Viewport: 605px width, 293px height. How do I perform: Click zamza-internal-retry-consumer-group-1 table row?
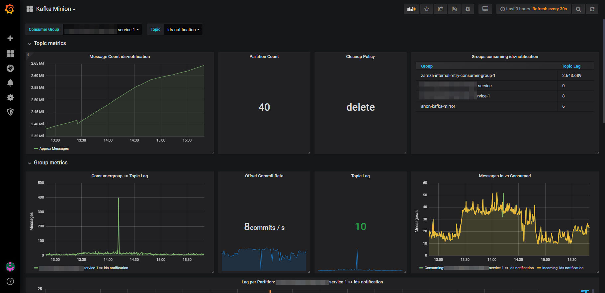click(x=505, y=76)
